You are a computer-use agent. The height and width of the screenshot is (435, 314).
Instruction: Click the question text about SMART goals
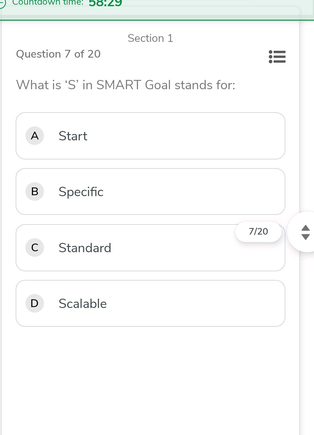126,85
